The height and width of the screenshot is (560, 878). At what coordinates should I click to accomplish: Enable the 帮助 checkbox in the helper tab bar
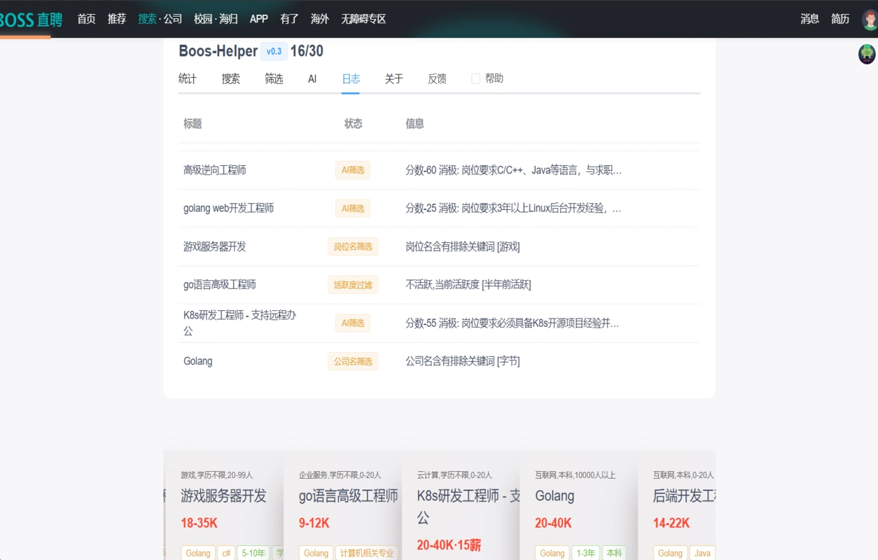(x=476, y=78)
